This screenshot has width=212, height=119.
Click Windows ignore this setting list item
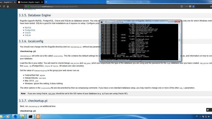tap(44, 84)
